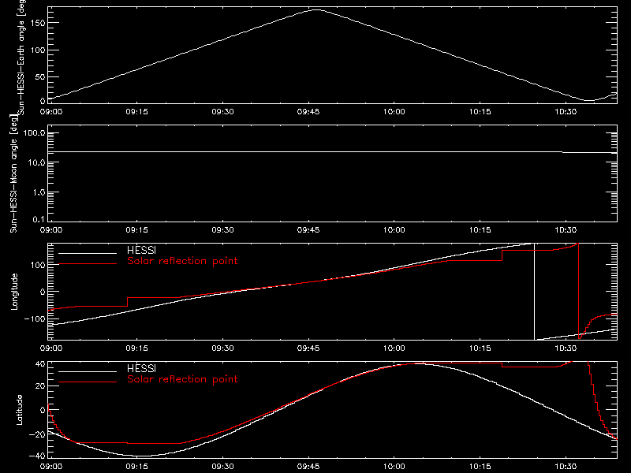Select 10:00 label under Earth angle plot

click(x=394, y=111)
